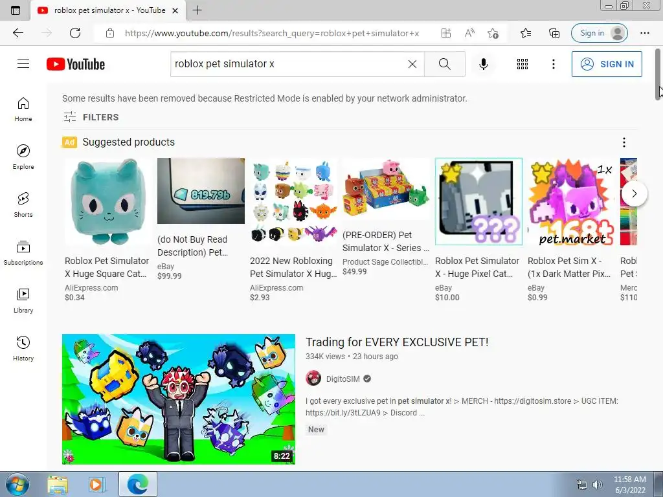The width and height of the screenshot is (663, 497).
Task: Open Explore in the sidebar
Action: point(23,157)
